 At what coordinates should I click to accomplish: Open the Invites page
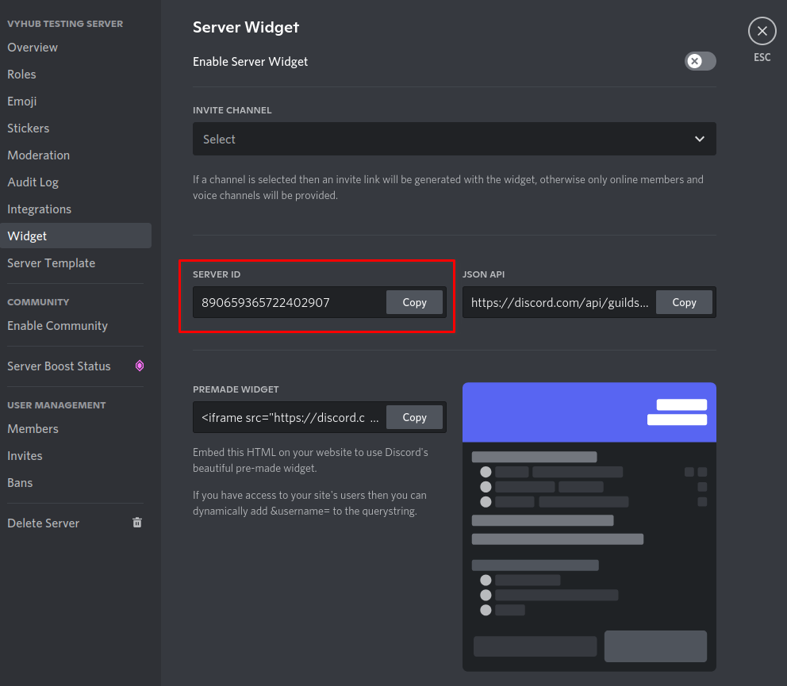tap(25, 455)
